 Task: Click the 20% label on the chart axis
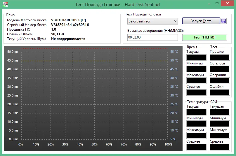pos(51,144)
